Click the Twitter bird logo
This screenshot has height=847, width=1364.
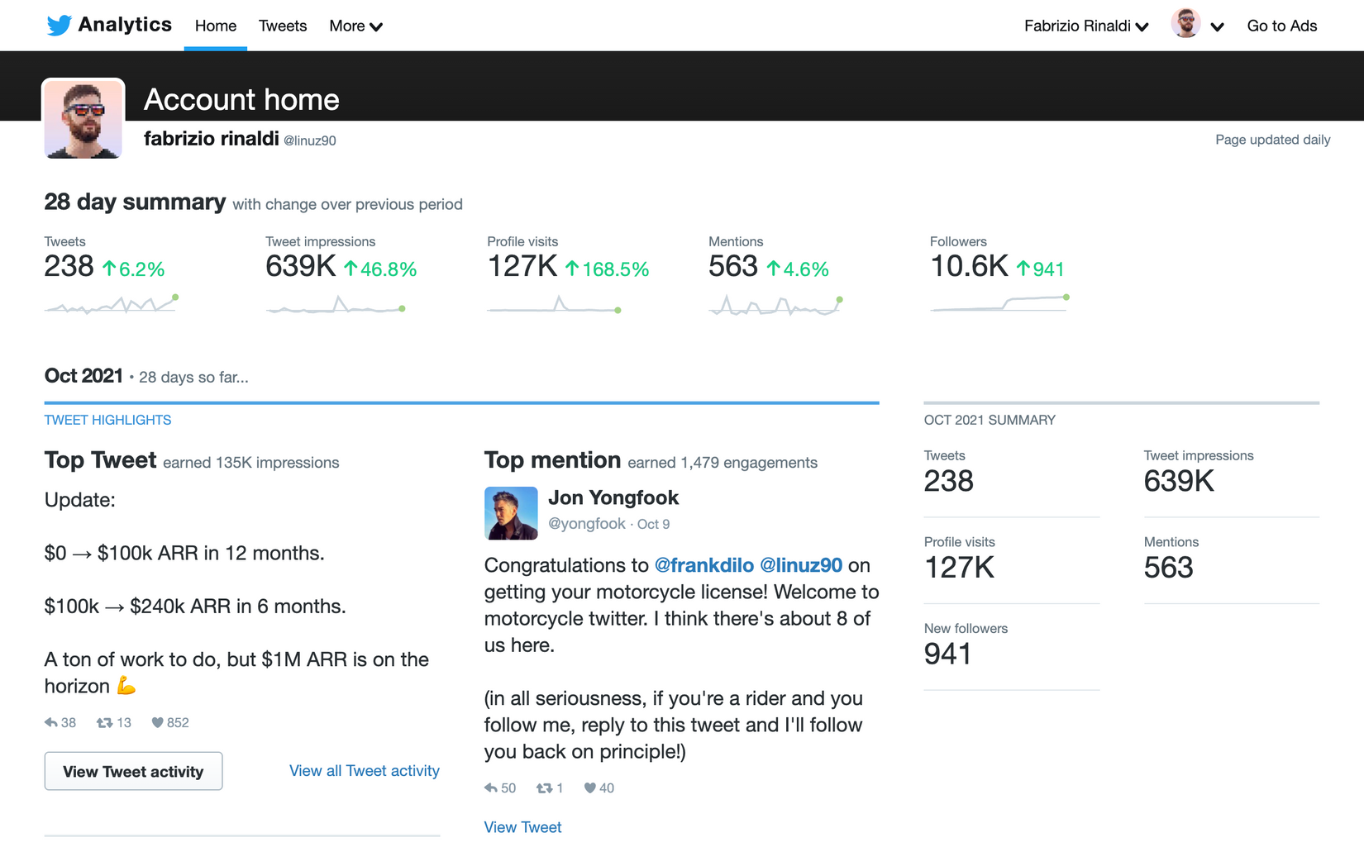pos(58,25)
